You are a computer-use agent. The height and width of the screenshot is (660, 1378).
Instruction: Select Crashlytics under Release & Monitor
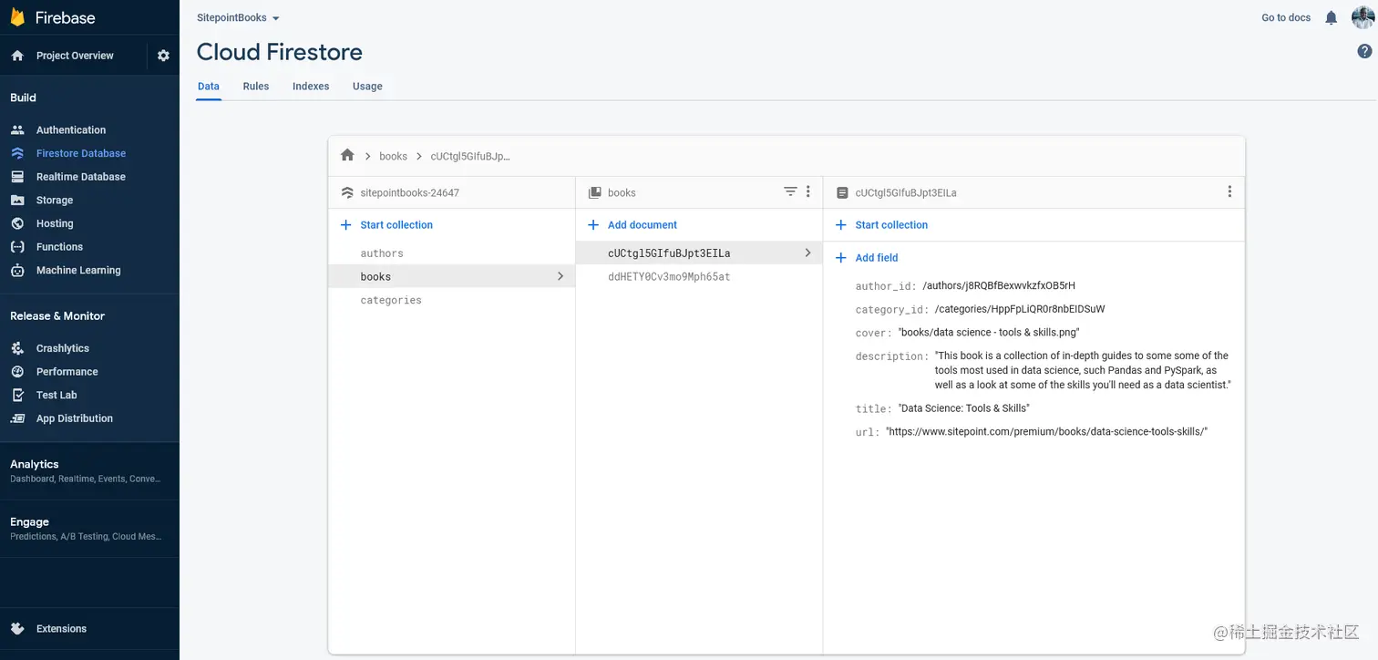click(62, 347)
